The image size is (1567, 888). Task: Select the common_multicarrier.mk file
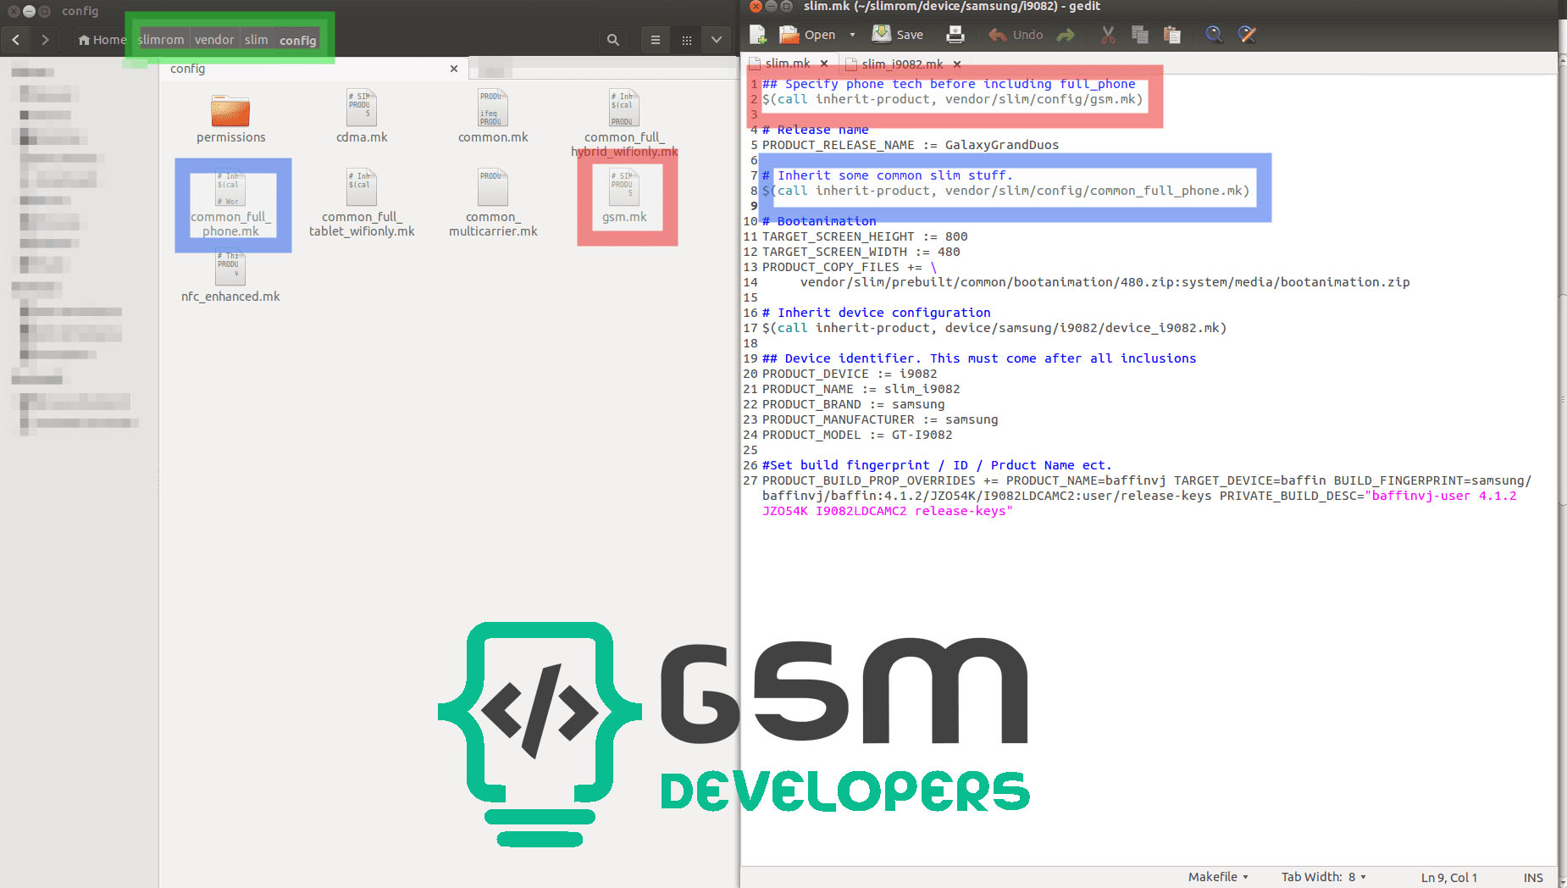pos(493,203)
